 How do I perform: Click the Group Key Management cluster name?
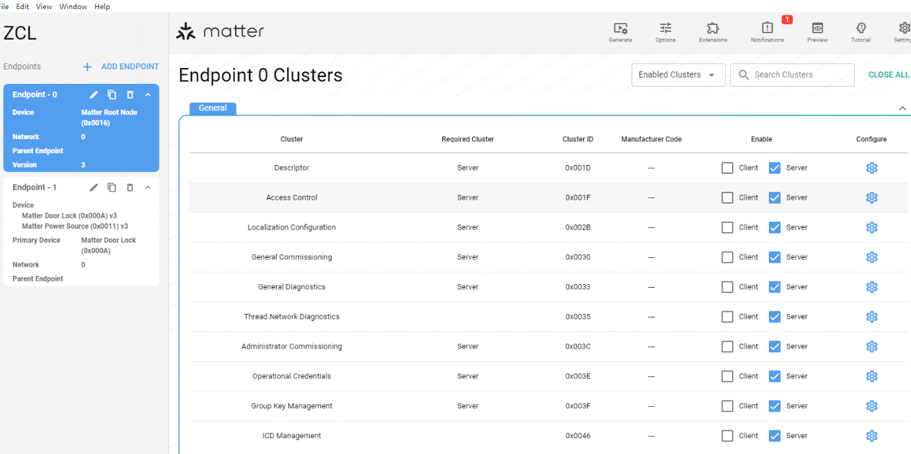(x=292, y=406)
